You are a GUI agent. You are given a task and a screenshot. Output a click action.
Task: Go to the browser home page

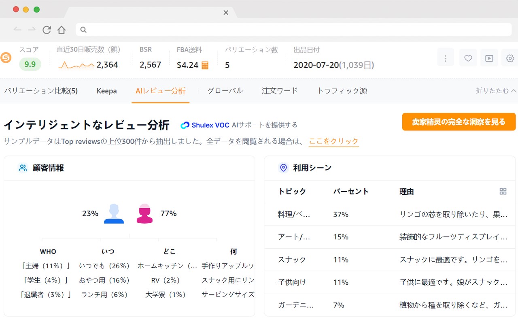pyautogui.click(x=62, y=30)
